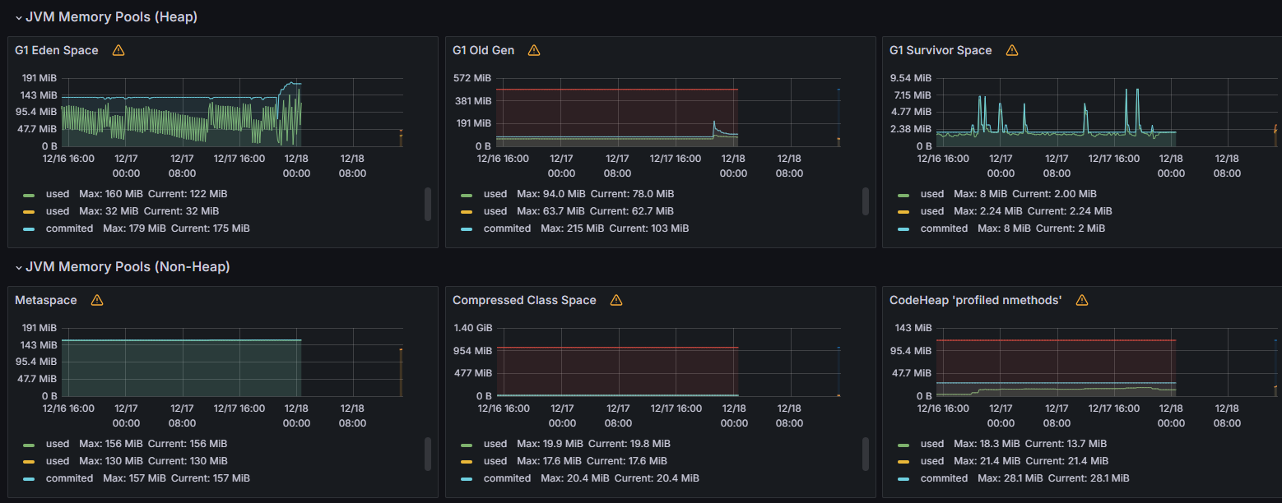
Task: Click green series swatch in G1 Survivor Space legend
Action: click(903, 195)
